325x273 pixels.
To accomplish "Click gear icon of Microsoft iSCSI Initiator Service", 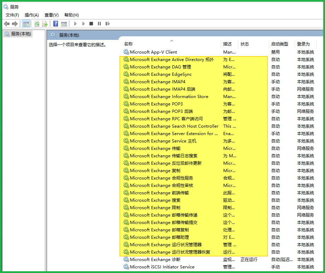I will [126, 267].
